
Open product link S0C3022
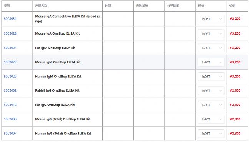pos(10,62)
